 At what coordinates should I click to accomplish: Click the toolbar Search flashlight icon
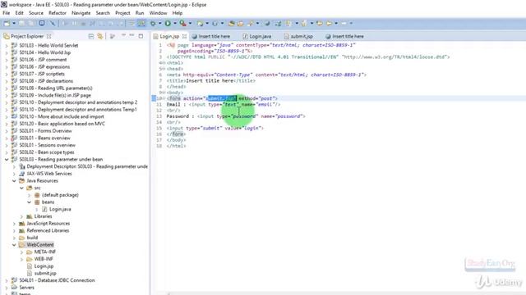[x=251, y=24]
